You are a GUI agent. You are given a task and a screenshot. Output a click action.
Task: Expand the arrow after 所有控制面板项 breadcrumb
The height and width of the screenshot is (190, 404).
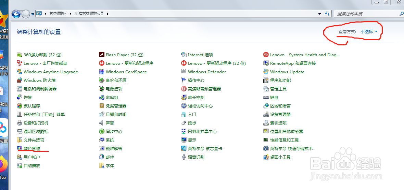[108, 14]
